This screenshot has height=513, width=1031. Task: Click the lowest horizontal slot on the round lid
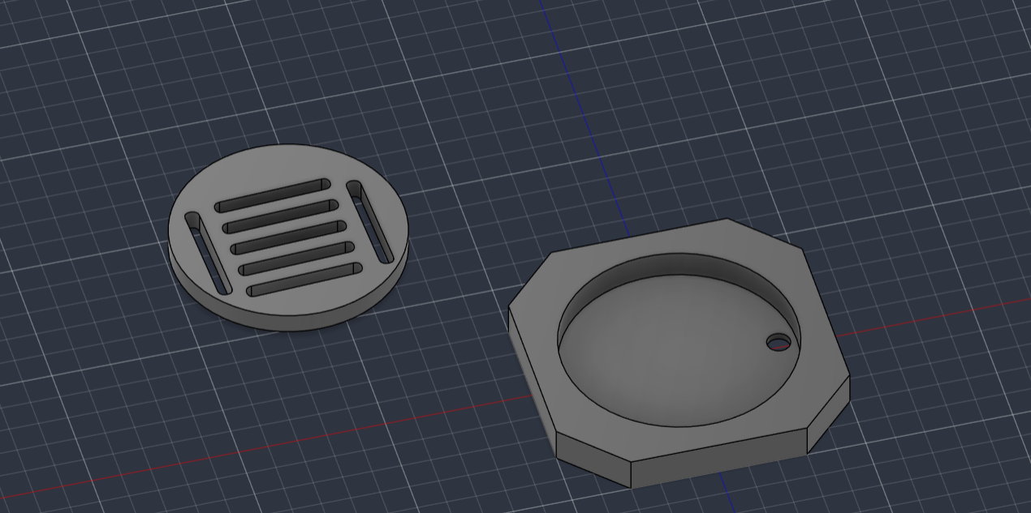[305, 280]
